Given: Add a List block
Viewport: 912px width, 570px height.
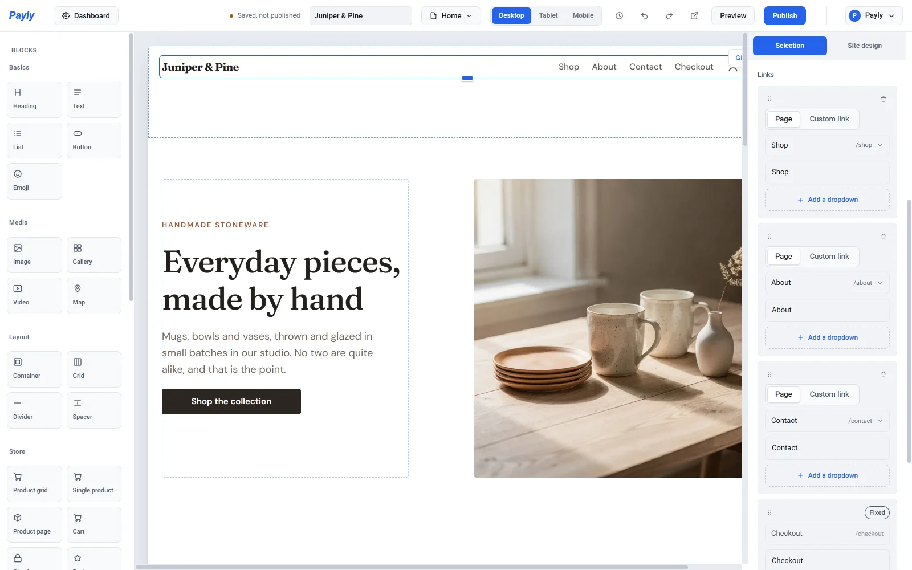Looking at the screenshot, I should pos(34,140).
